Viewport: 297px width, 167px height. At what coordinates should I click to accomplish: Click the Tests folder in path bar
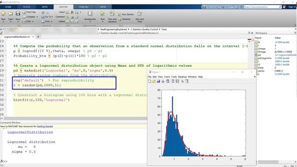164,29
